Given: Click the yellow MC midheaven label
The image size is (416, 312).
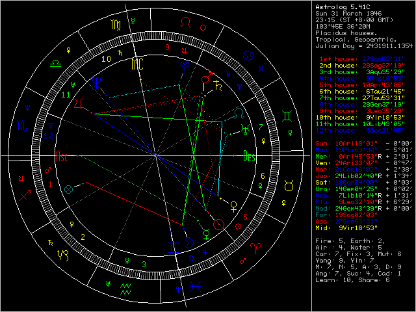Looking at the screenshot, I should pos(137,64).
